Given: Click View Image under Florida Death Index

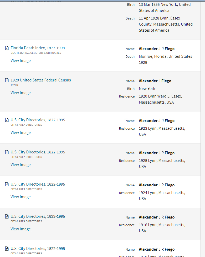Looking at the screenshot, I should pyautogui.click(x=20, y=60).
